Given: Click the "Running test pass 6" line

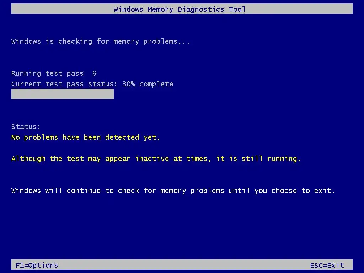Looking at the screenshot, I should (54, 74).
